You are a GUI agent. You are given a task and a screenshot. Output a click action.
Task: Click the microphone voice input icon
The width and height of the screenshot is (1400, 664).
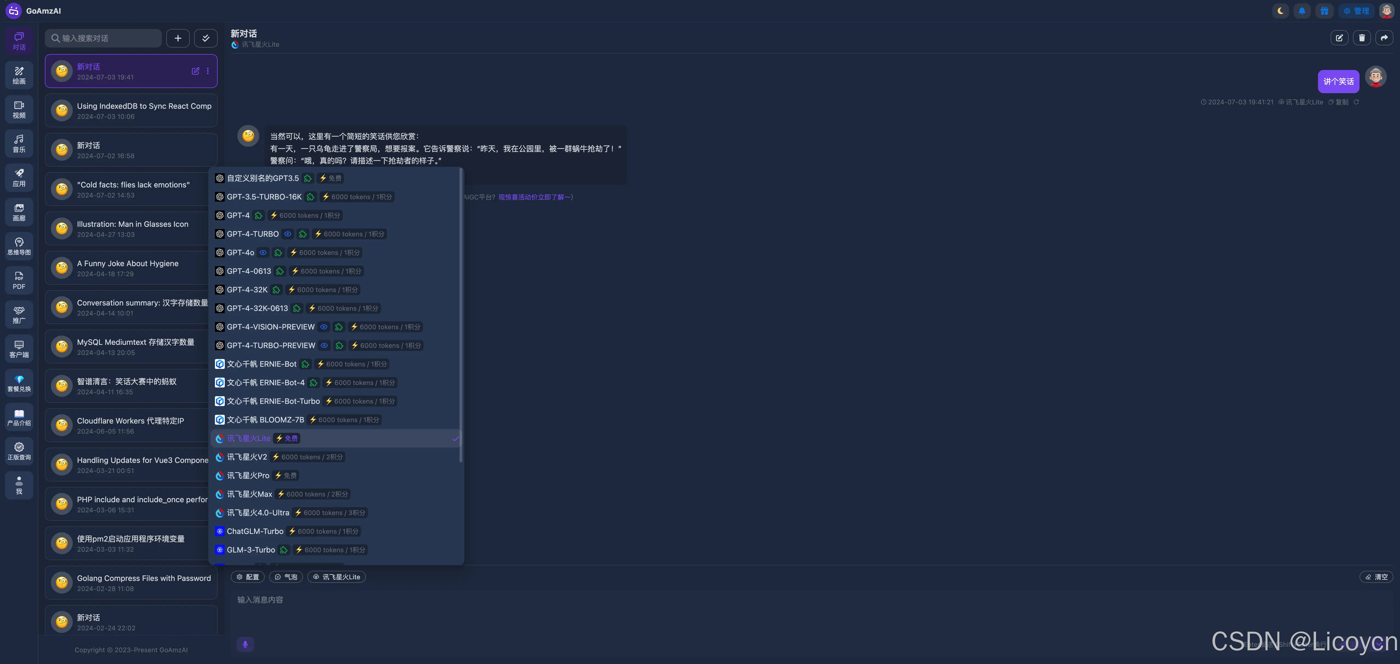[245, 644]
